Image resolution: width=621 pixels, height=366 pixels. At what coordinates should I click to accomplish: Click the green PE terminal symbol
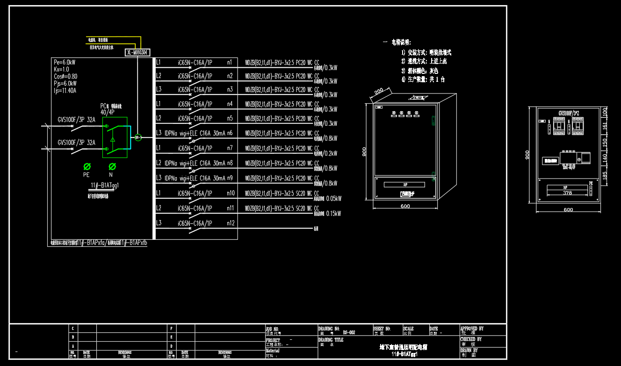point(87,166)
